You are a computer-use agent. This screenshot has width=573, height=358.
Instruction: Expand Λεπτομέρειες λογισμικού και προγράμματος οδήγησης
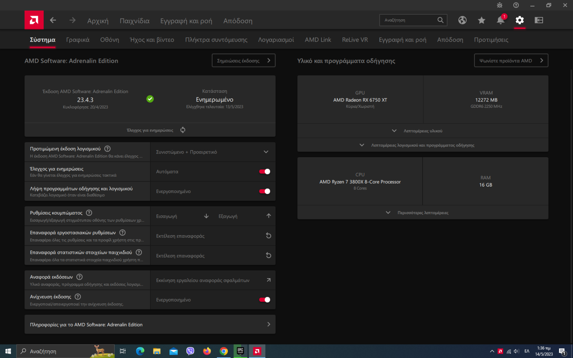coord(423,145)
